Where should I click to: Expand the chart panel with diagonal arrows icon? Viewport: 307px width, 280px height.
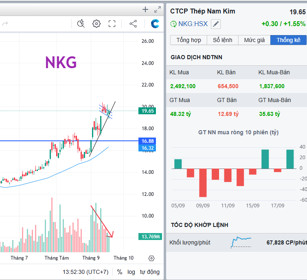[x=158, y=9]
